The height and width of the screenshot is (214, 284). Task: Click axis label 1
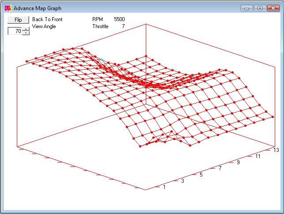[x=164, y=187]
